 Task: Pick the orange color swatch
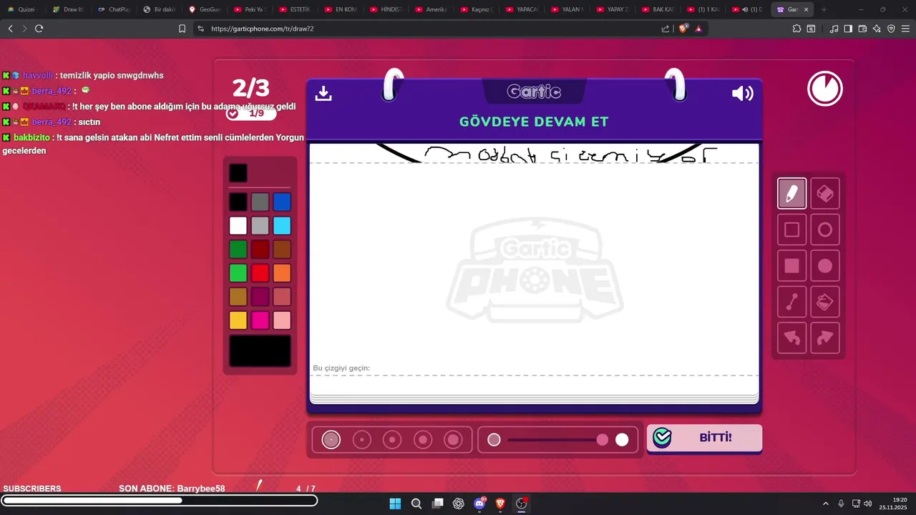click(282, 273)
